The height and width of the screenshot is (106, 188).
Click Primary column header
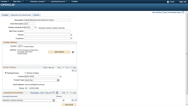59,96
